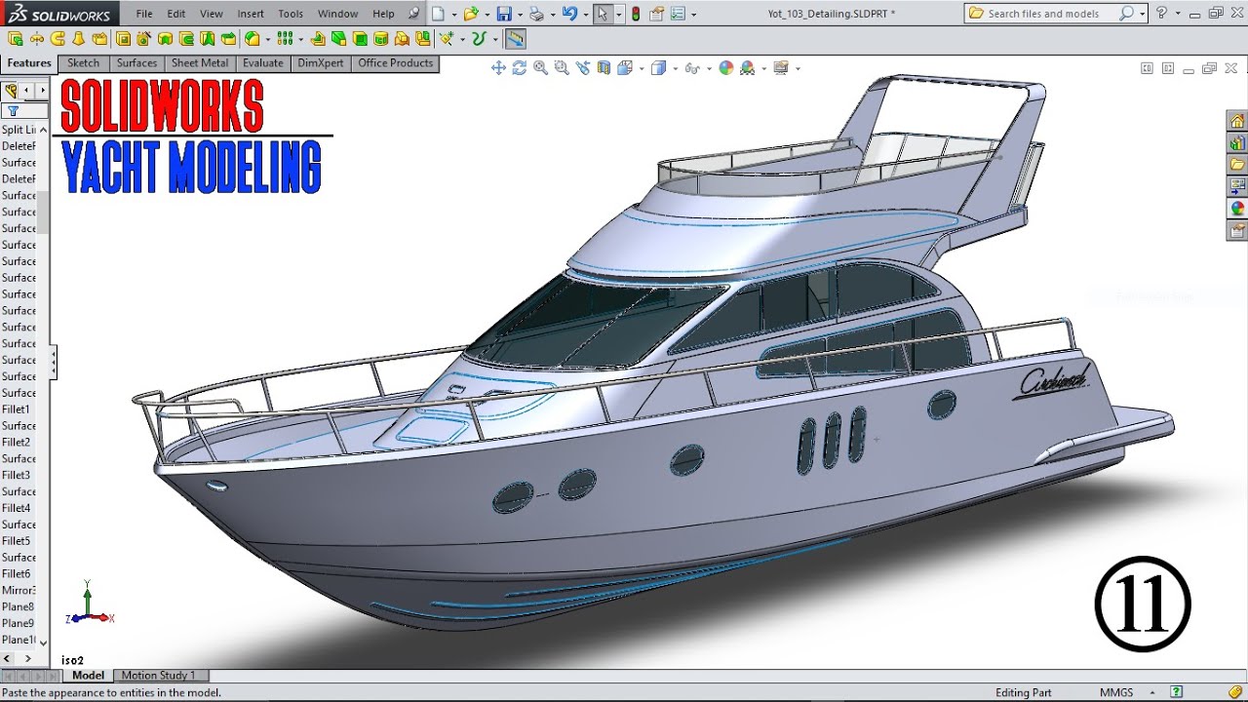
Task: Click the Zoom to Fit icon in view toolbar
Action: point(540,67)
